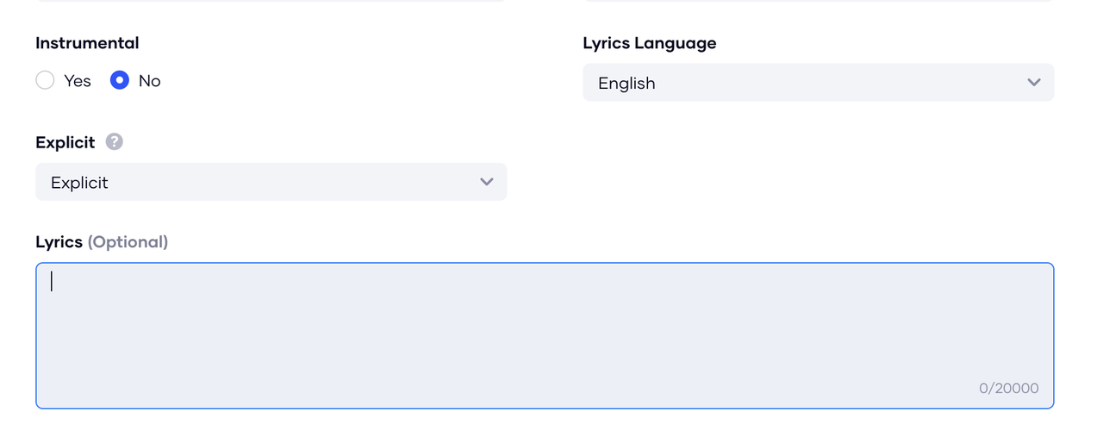This screenshot has width=1103, height=431.
Task: Expand the Explicit rating combo box
Action: point(271,182)
